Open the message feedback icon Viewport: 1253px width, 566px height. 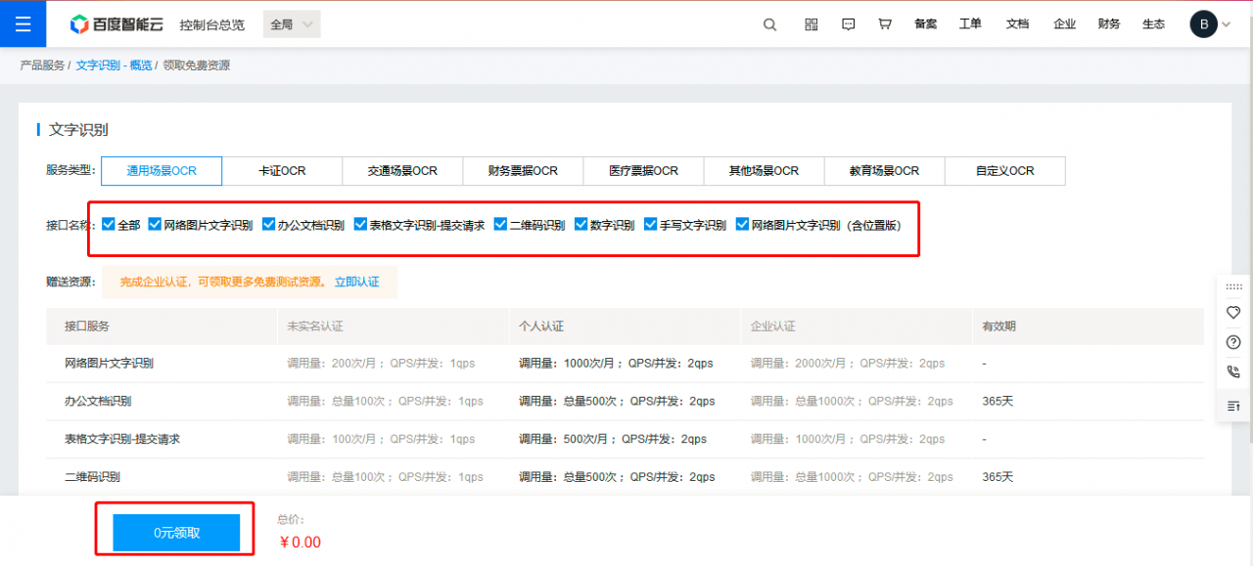click(848, 23)
